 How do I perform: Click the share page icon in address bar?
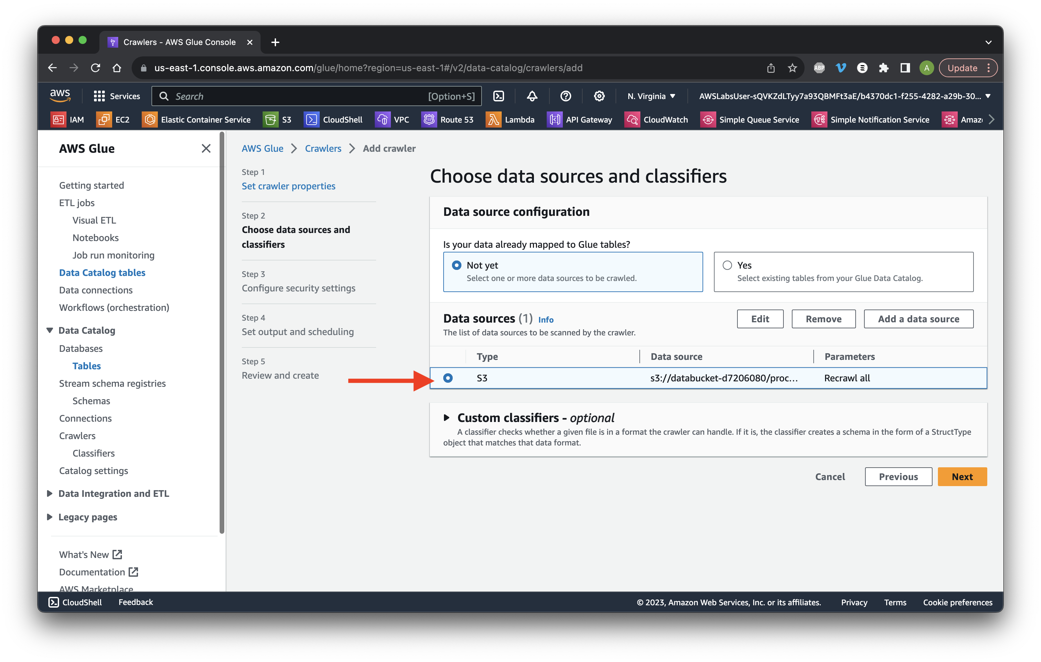pos(771,68)
